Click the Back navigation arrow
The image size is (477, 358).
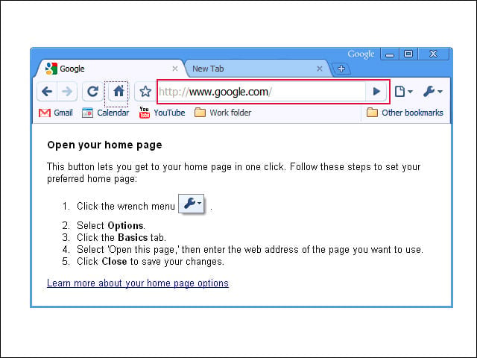[47, 91]
